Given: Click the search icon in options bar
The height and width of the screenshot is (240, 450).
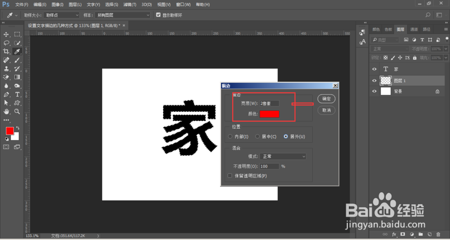Looking at the screenshot, I should pos(428,15).
